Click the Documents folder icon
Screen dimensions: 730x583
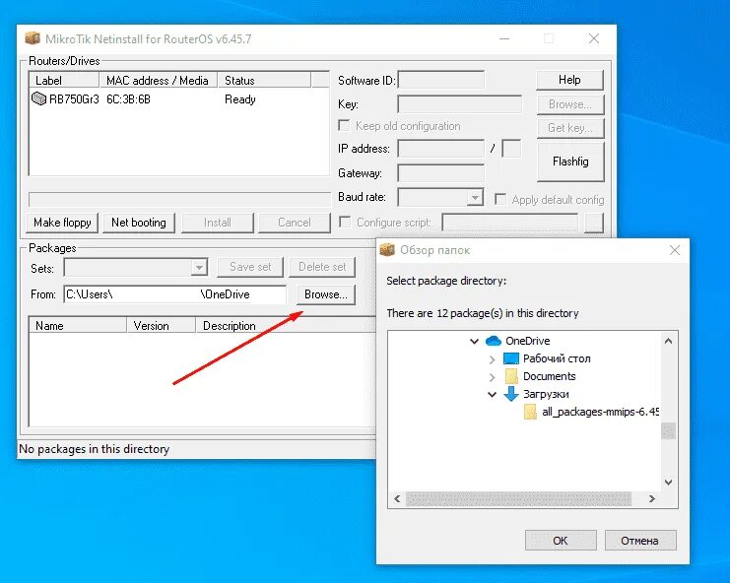coord(511,376)
